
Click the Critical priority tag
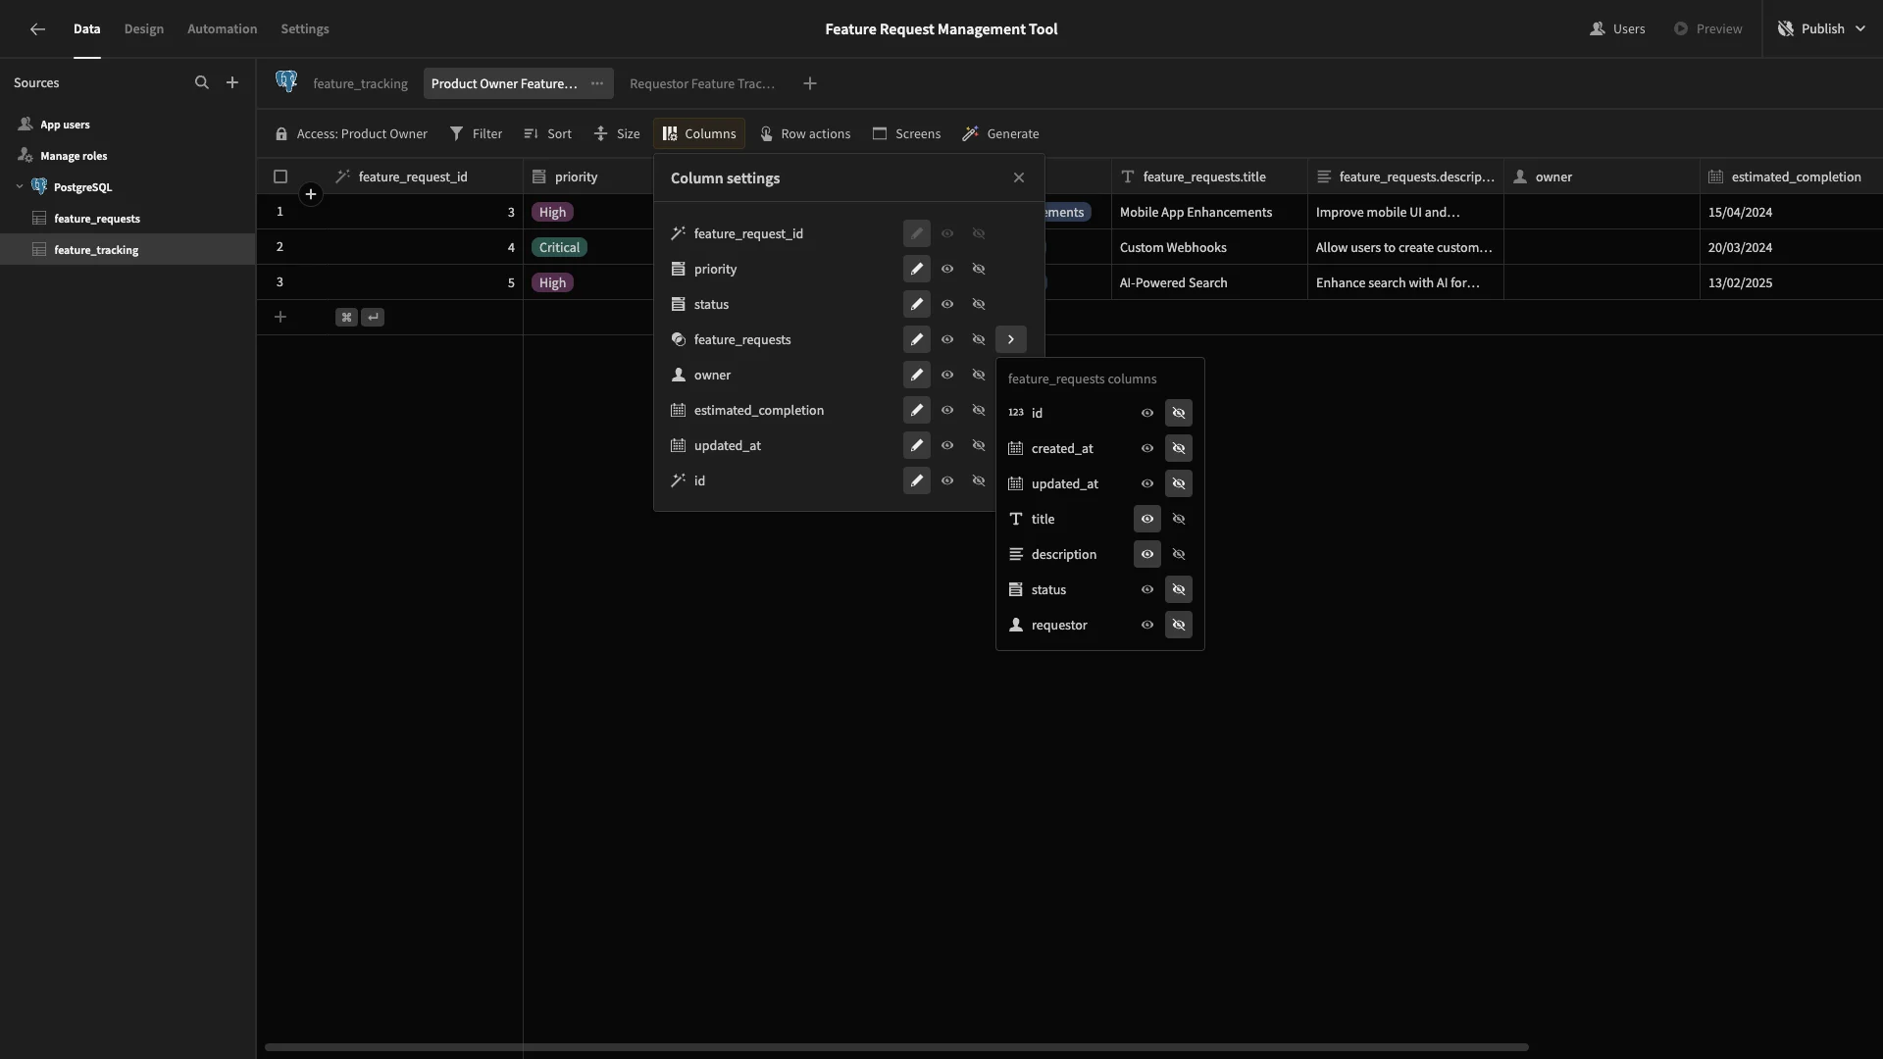(559, 247)
